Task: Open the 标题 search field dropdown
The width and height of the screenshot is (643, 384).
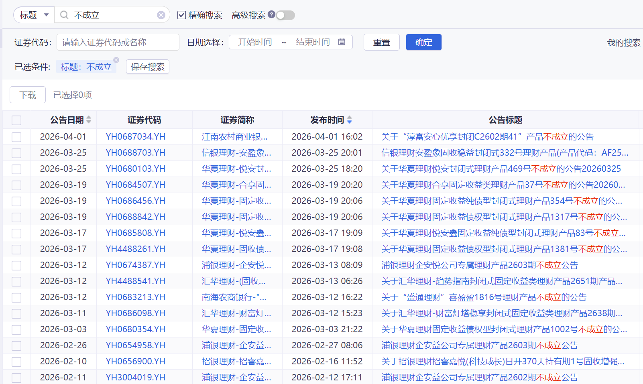Action: (x=34, y=15)
